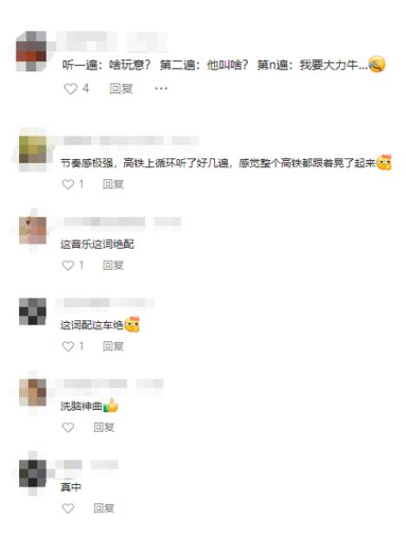
Task: Like the 节奏感极强 high-speed rail comment
Action: click(68, 185)
